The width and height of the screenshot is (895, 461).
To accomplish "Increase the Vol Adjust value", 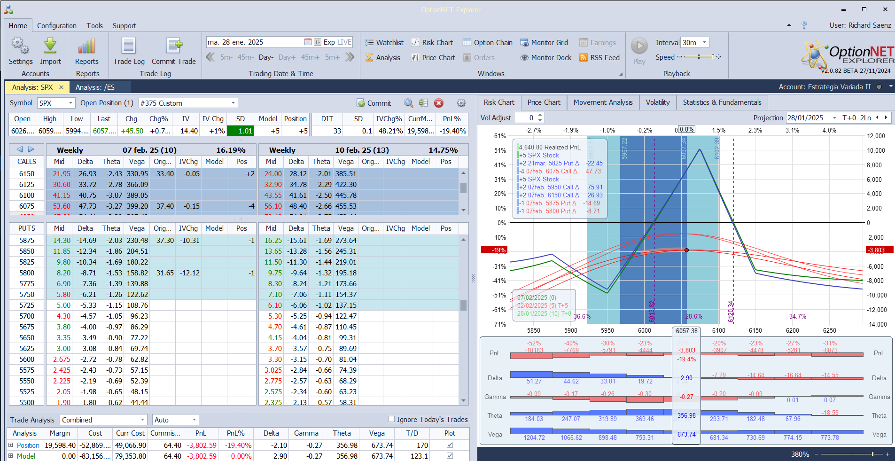I will (x=540, y=115).
